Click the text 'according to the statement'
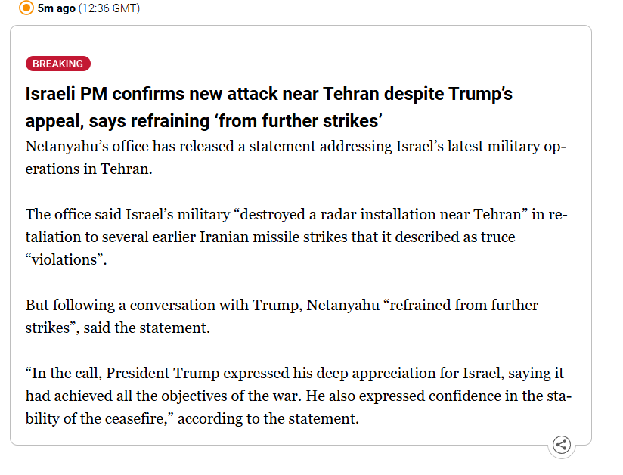The image size is (623, 475). tap(268, 418)
